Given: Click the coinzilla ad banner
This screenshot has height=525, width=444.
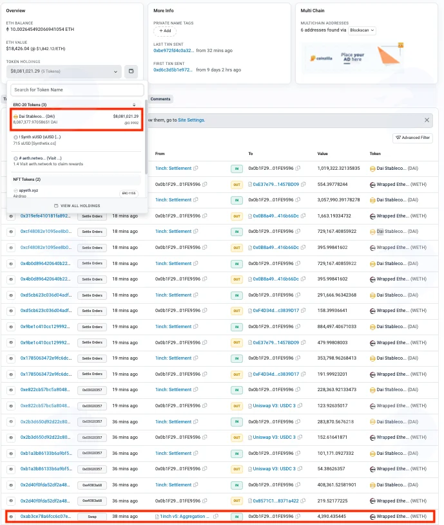Looking at the screenshot, I should click(353, 58).
